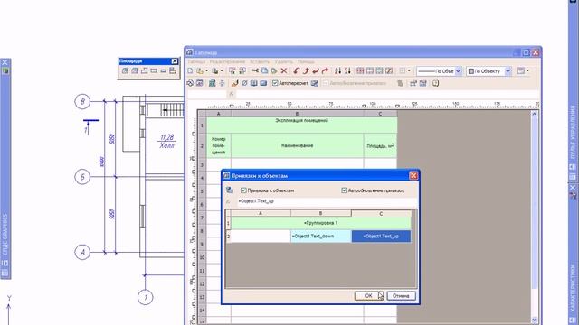Click last icon in Площадки palette

(173, 70)
